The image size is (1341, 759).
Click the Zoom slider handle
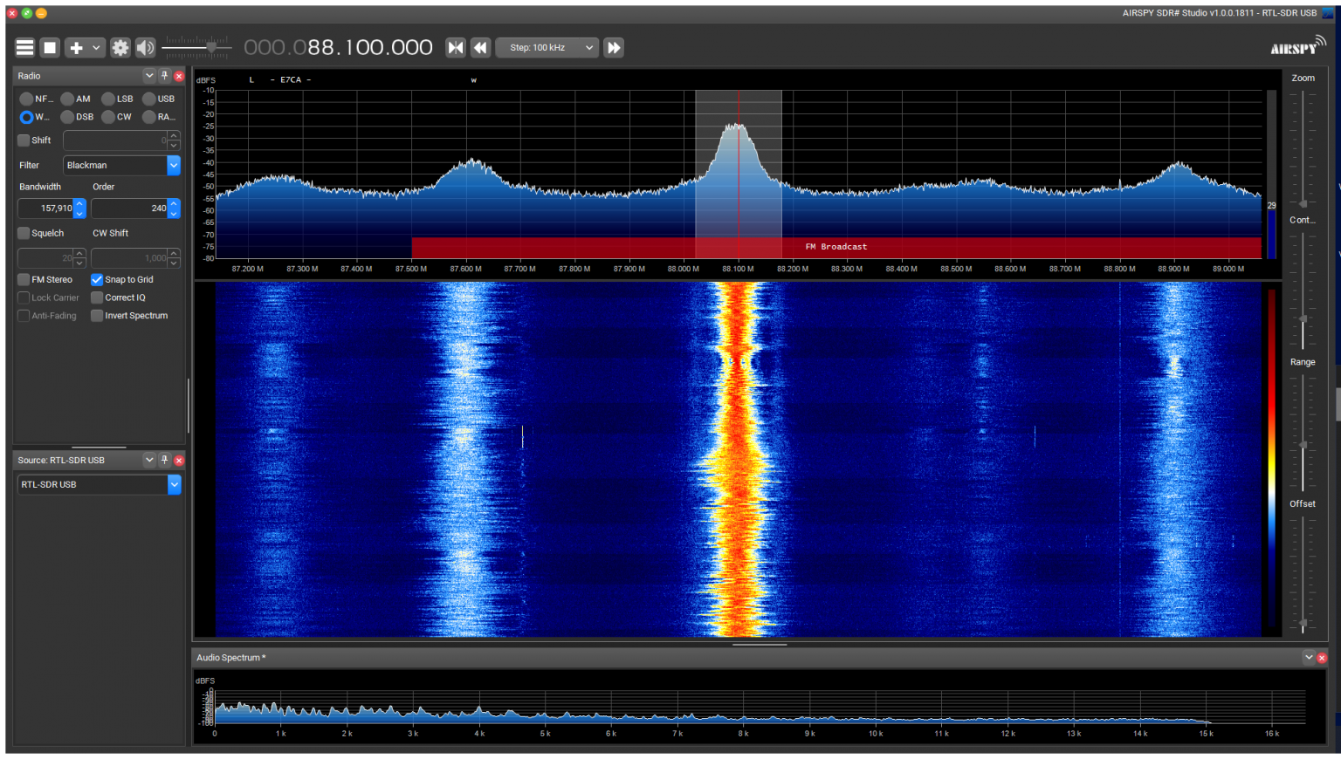tap(1303, 203)
